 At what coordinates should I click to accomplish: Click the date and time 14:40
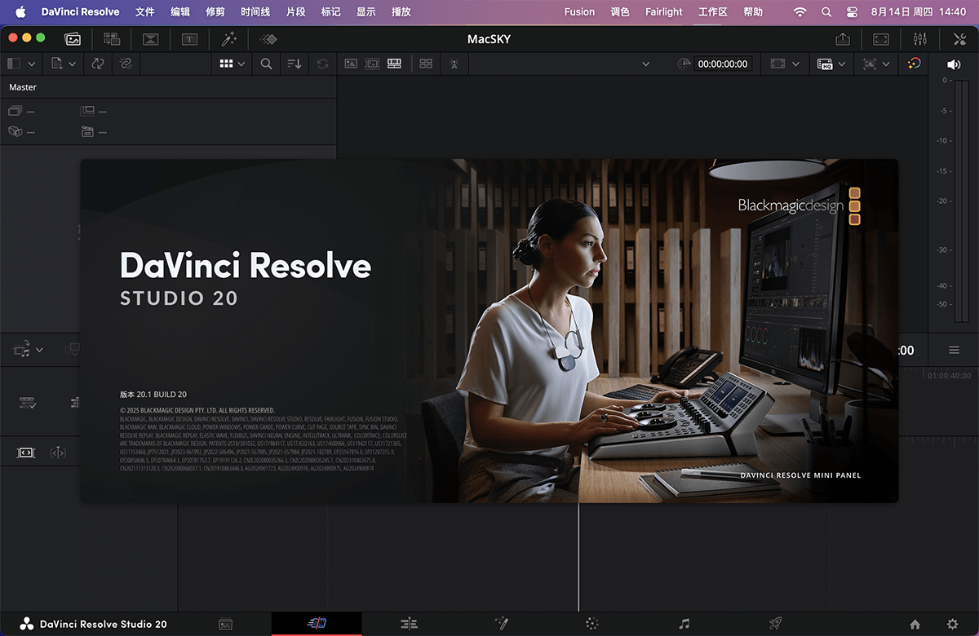(x=919, y=12)
